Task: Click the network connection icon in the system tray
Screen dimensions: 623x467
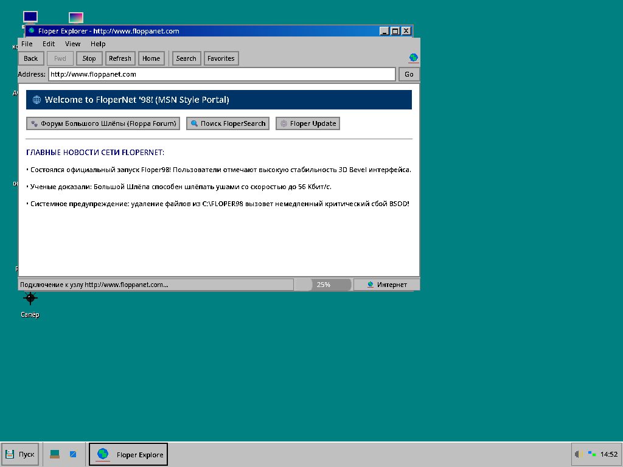Action: [592, 454]
